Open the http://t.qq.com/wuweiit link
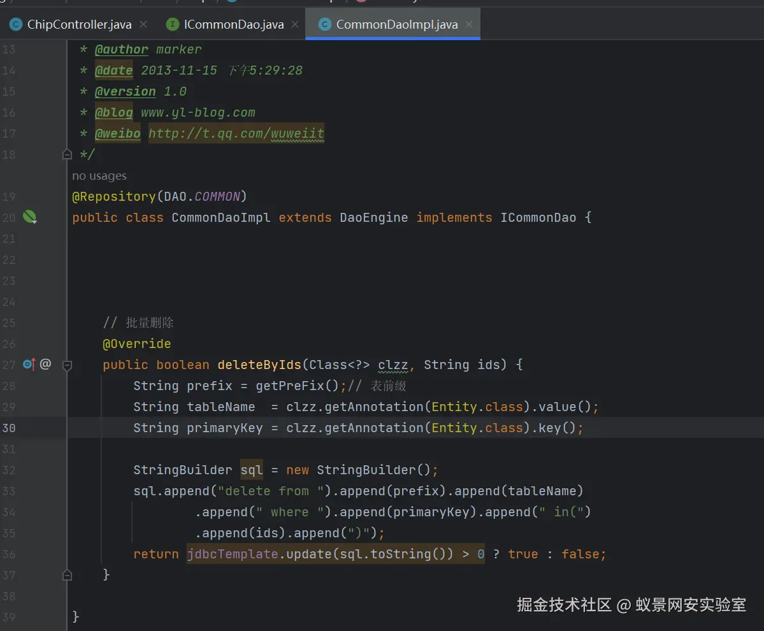The height and width of the screenshot is (631, 764). [x=236, y=133]
